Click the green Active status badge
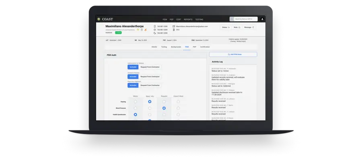This screenshot has height=160, width=362. (x=118, y=33)
